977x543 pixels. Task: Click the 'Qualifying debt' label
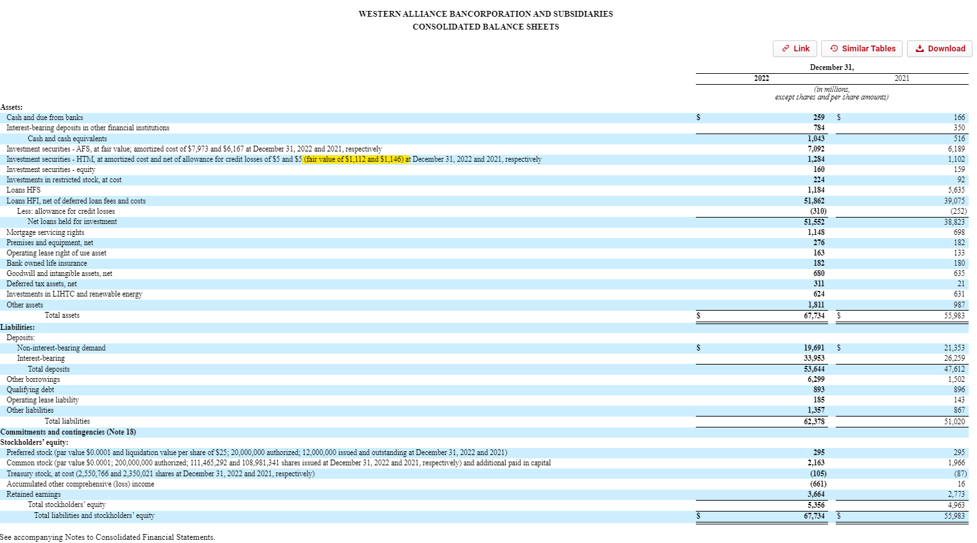pos(30,390)
